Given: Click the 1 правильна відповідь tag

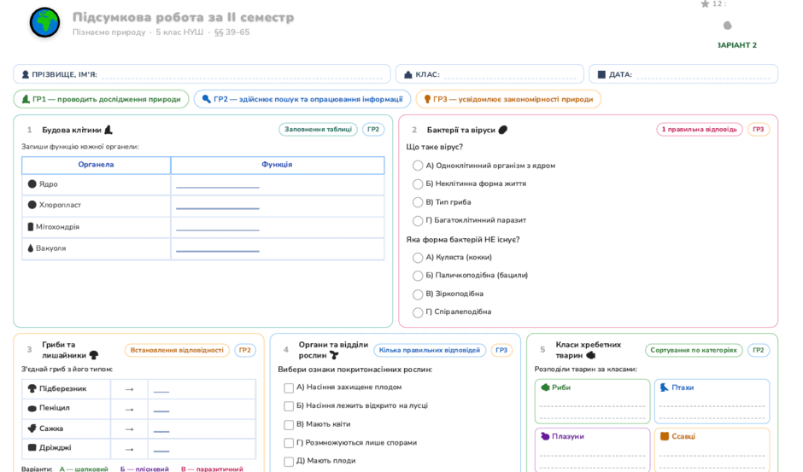Looking at the screenshot, I should pyautogui.click(x=699, y=130).
